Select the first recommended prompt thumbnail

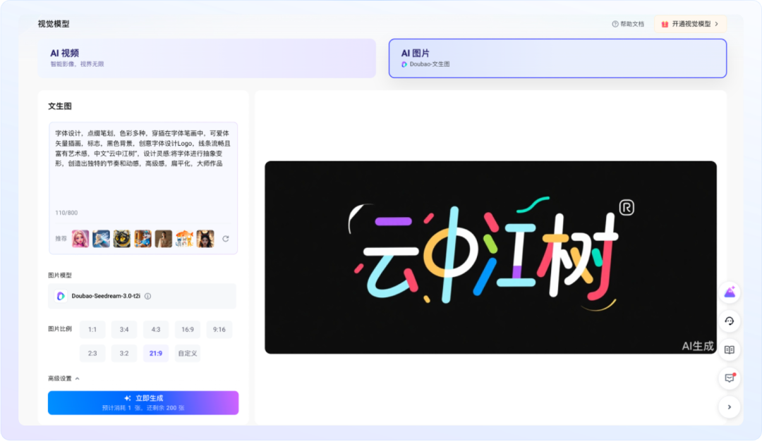[81, 238]
